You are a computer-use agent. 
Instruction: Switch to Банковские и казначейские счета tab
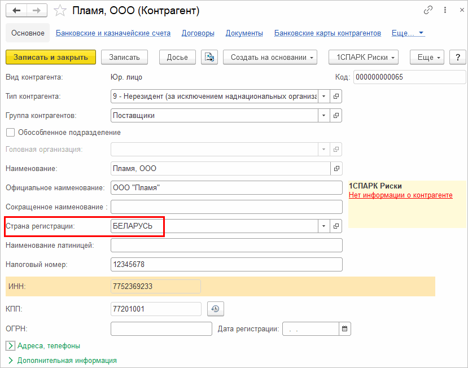tap(113, 33)
